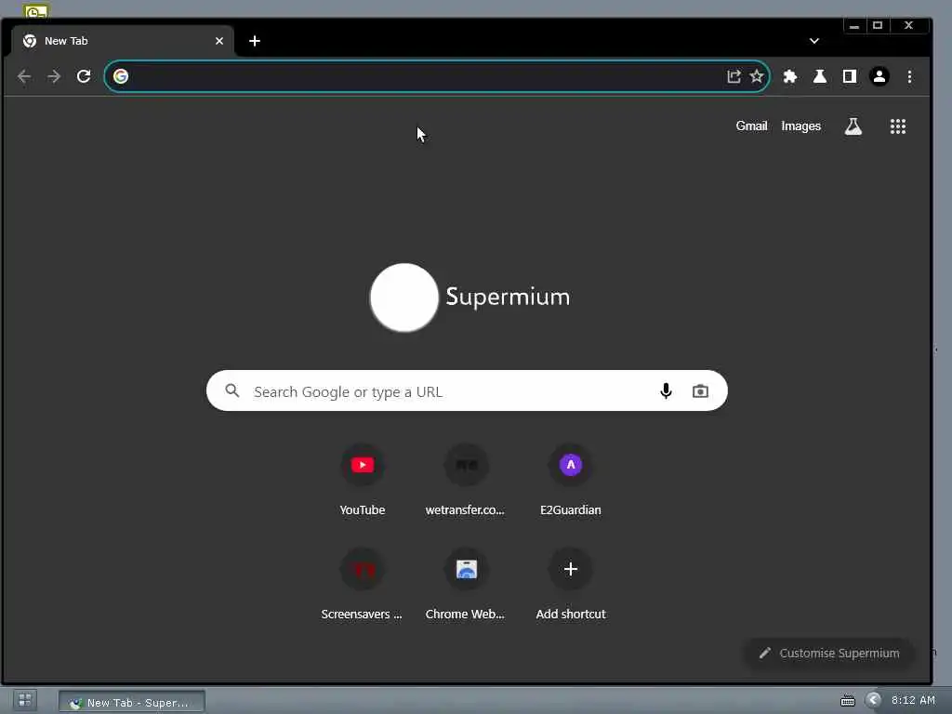Share this page using the address bar icon
The width and height of the screenshot is (952, 714).
734,76
